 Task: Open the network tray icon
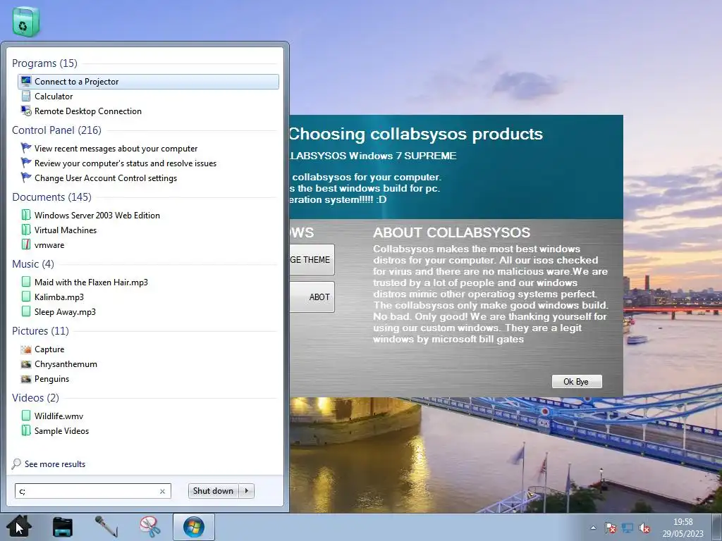(x=627, y=528)
